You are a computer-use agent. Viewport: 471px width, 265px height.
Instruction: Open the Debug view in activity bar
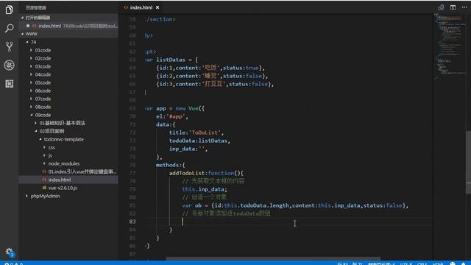click(10, 65)
